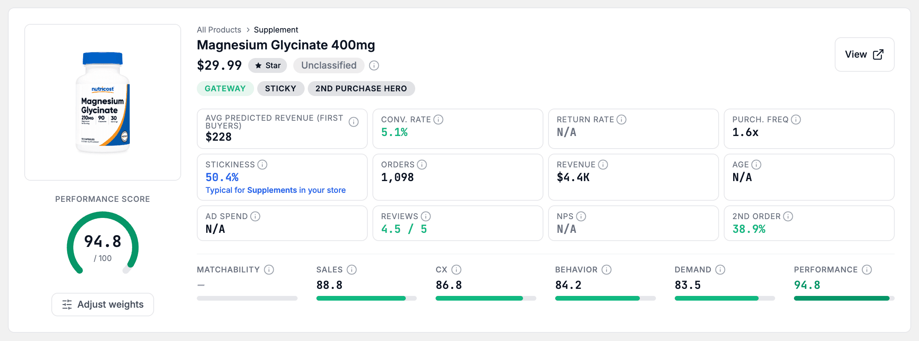Click the Orders info icon
The width and height of the screenshot is (919, 341).
click(x=422, y=165)
